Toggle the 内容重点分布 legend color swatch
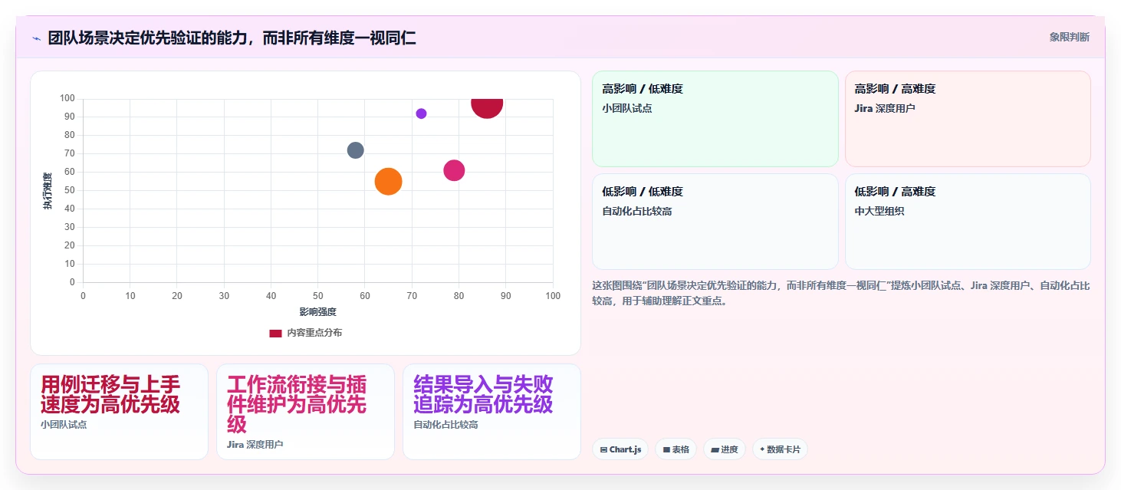This screenshot has height=490, width=1121. click(275, 333)
